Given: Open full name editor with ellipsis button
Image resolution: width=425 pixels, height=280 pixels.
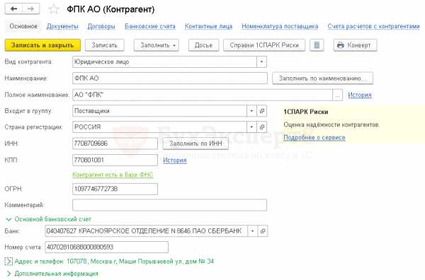Looking at the screenshot, I should tap(337, 95).
